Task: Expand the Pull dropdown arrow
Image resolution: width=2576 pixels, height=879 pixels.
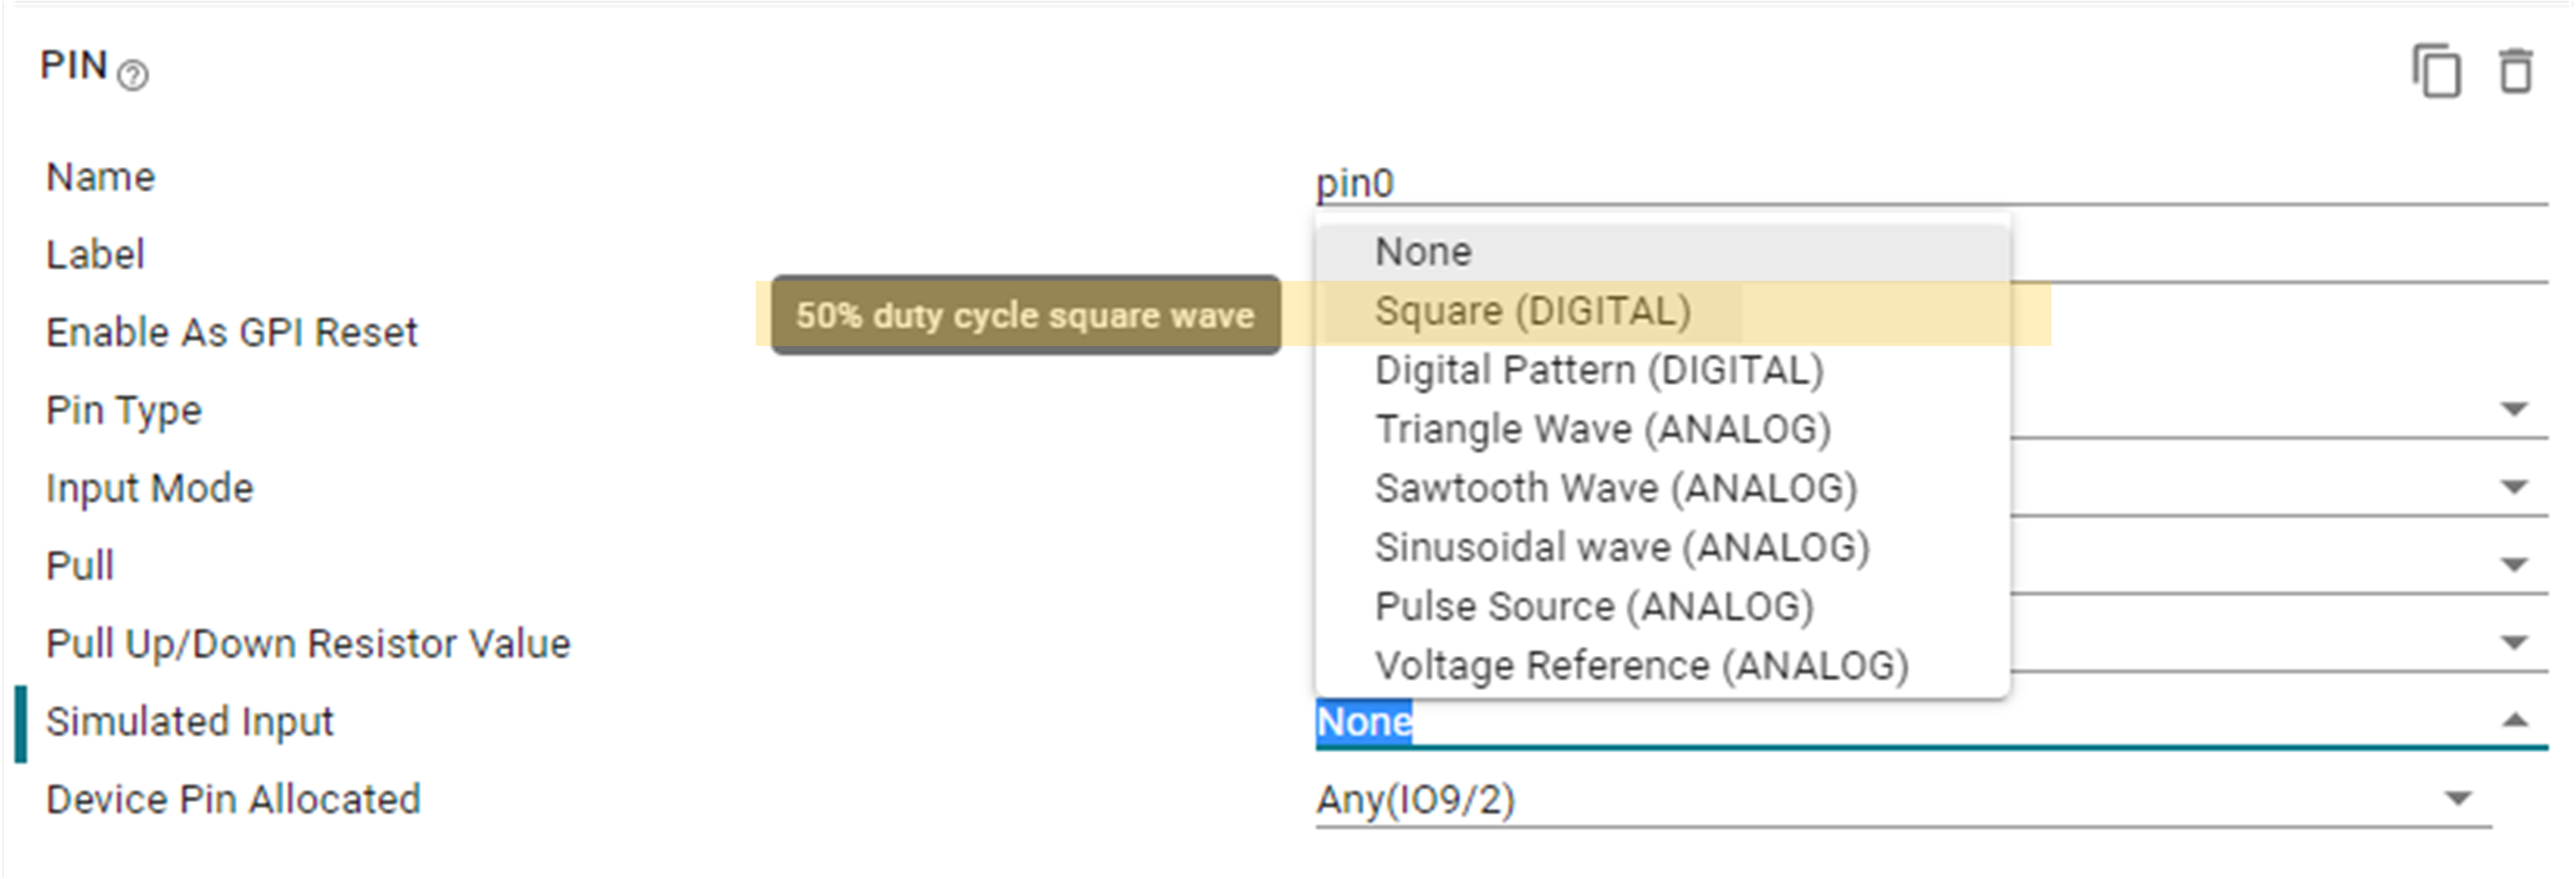Action: tap(2514, 565)
